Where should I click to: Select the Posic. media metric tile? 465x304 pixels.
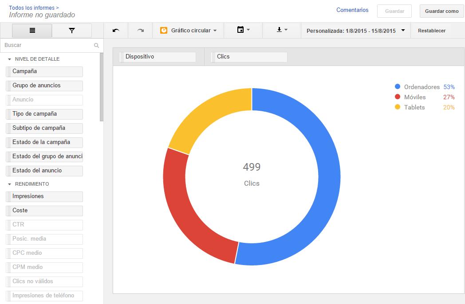coord(44,239)
